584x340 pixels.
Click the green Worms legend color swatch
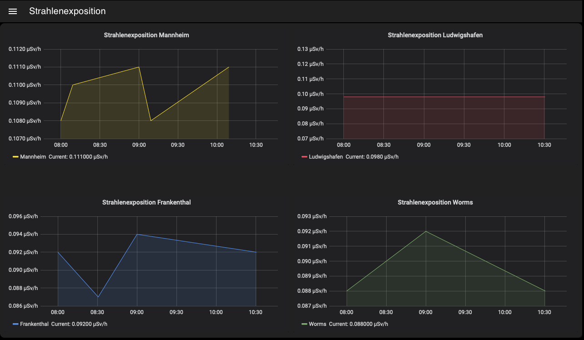point(304,324)
